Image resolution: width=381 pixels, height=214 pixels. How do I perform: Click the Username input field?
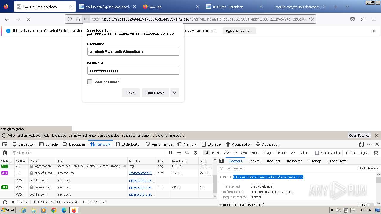133,51
